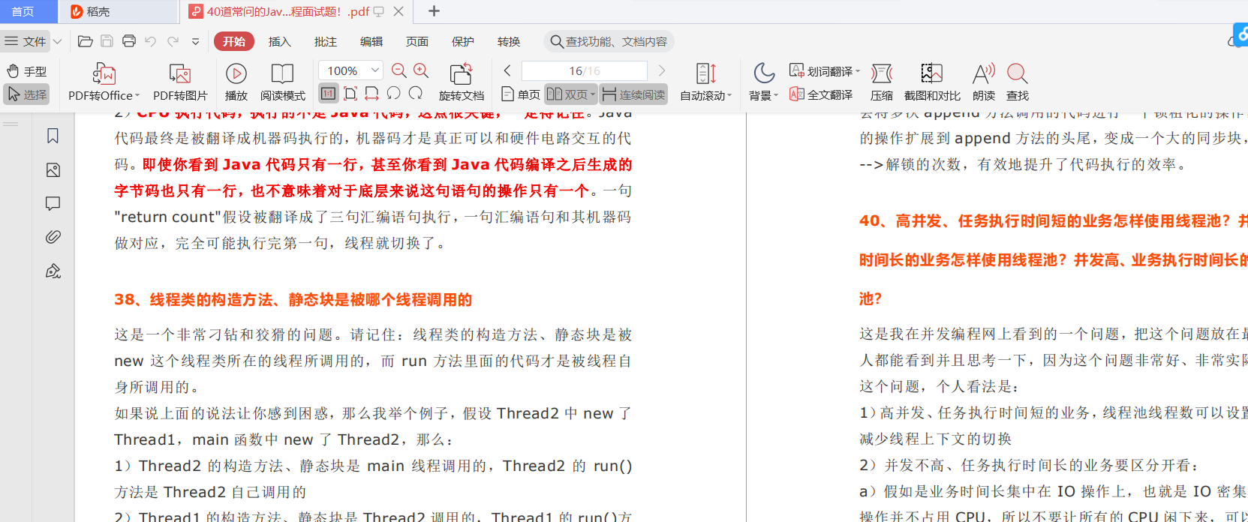Click the open file folder icon
1248x522 pixels.
coord(86,41)
